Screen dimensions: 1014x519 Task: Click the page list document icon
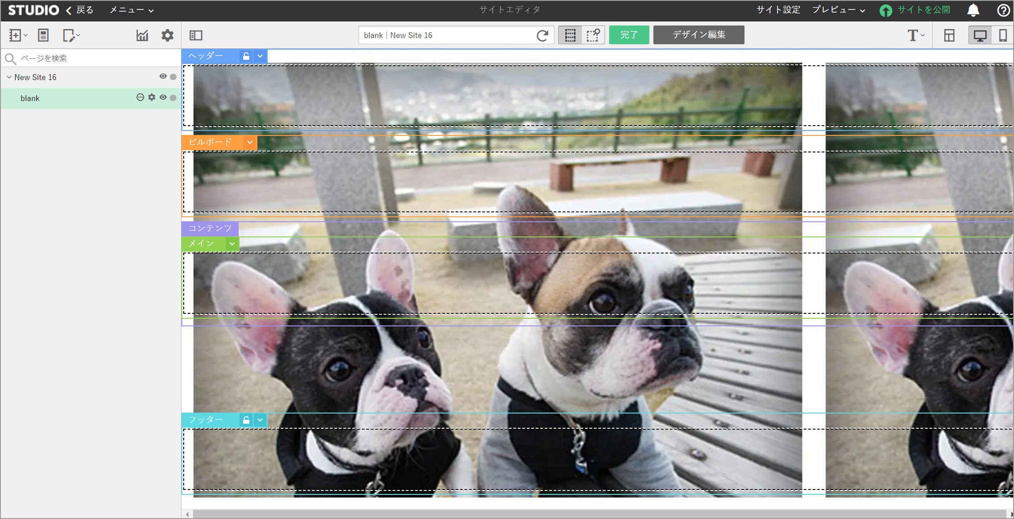pos(43,35)
